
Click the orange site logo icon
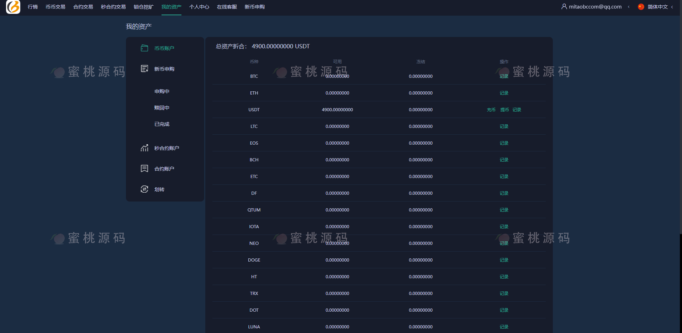coord(13,7)
